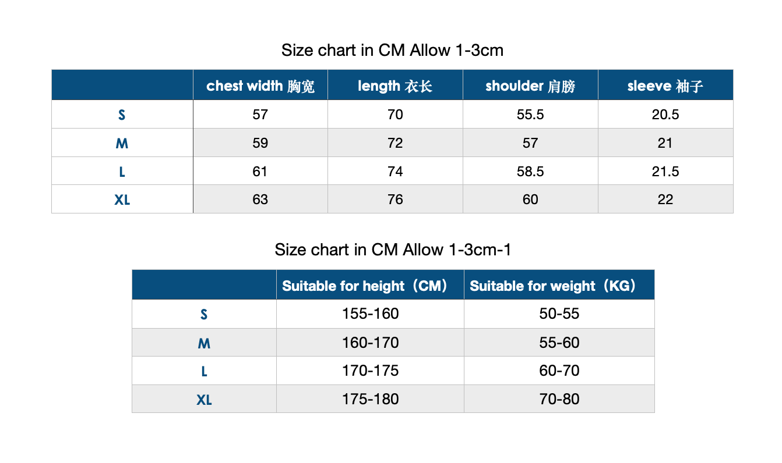
Task: Select the length value 72 for size M
Action: [395, 143]
